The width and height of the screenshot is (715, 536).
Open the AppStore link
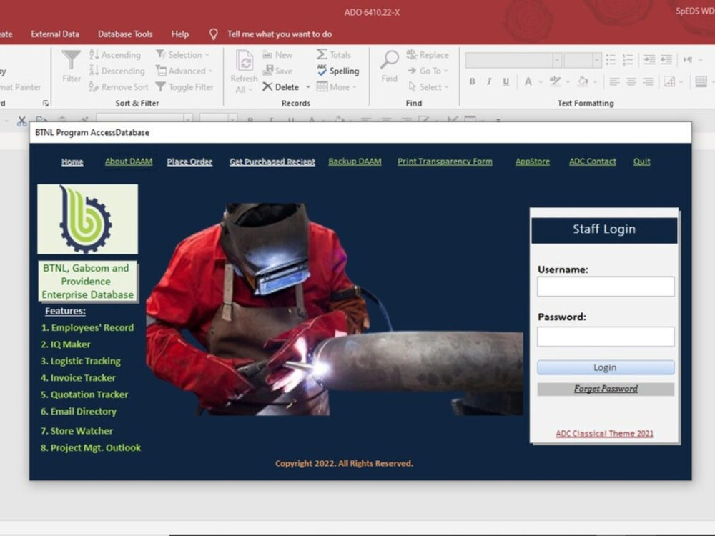point(532,162)
